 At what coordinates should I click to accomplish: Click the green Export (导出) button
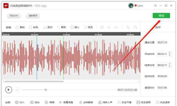161,15
